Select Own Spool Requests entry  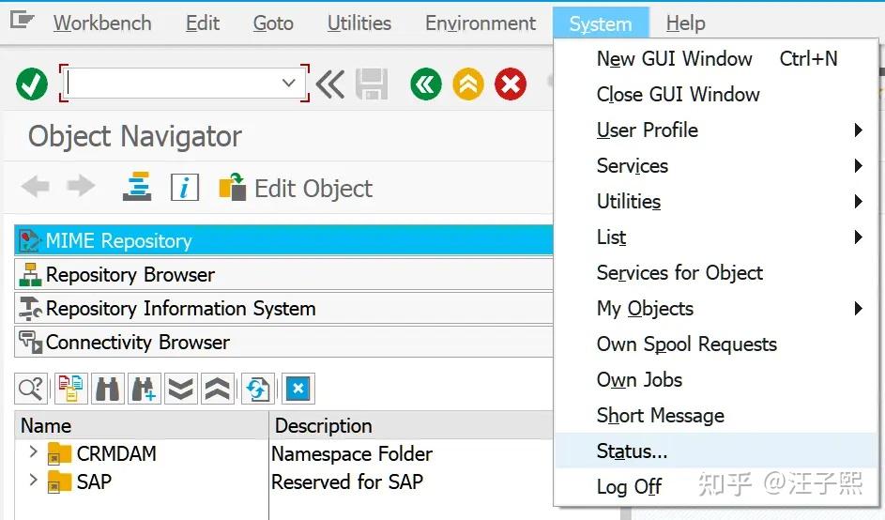click(716, 344)
